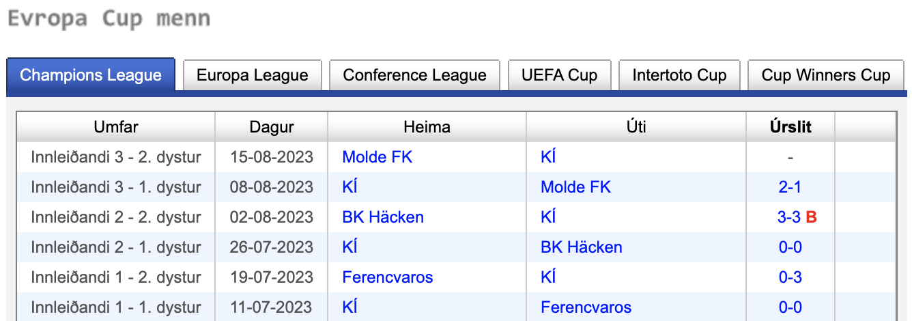Click the Heima column header
Screen dimensions: 912x321
coord(427,127)
